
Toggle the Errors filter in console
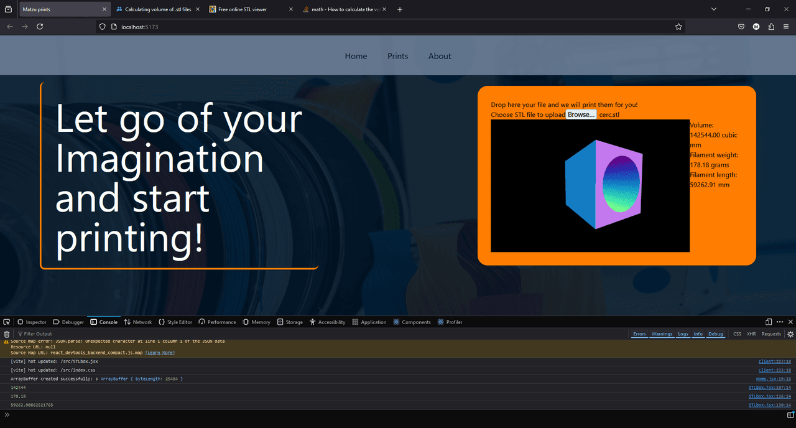(x=639, y=334)
